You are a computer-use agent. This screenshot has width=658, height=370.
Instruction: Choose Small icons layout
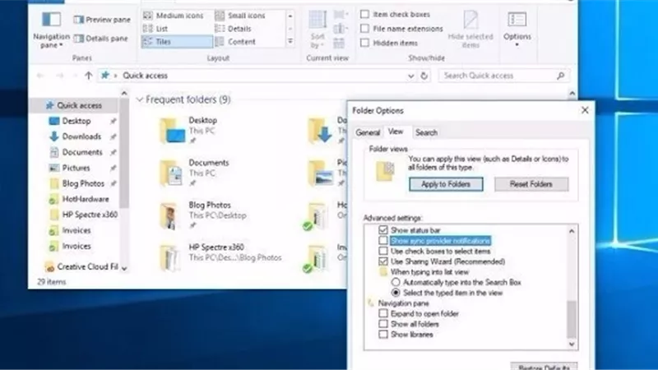click(x=240, y=16)
